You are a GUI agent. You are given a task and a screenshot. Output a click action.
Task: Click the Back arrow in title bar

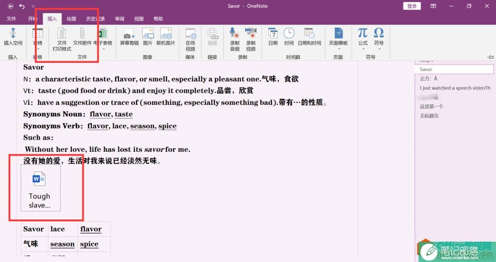11,6
